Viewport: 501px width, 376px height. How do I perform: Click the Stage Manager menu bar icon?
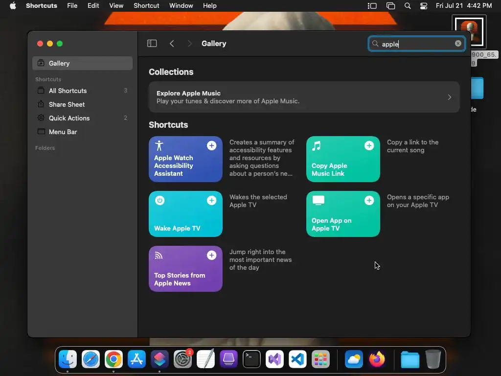pyautogui.click(x=372, y=6)
